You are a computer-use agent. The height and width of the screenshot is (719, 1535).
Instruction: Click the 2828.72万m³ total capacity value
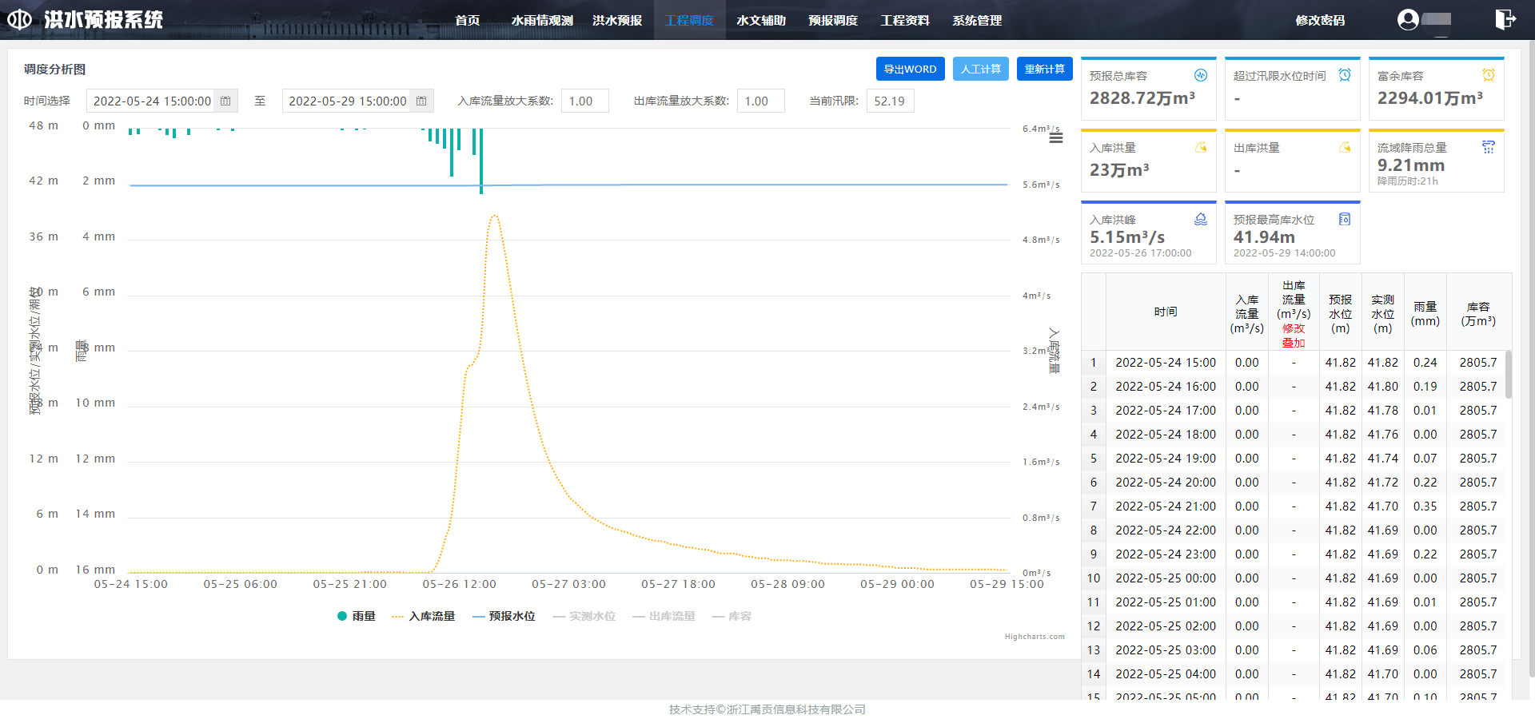point(1142,97)
